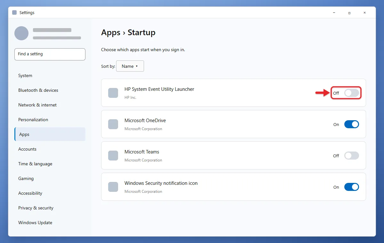
Task: Click the Find a setting search box
Action: [x=50, y=54]
